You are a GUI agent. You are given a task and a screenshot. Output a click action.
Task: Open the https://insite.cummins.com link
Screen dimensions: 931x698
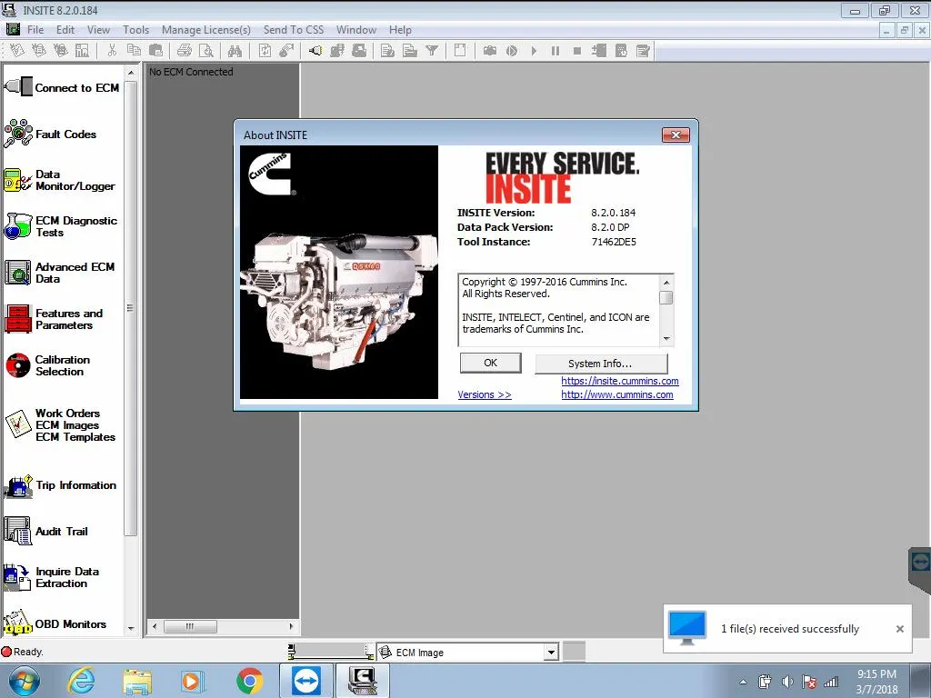click(620, 381)
